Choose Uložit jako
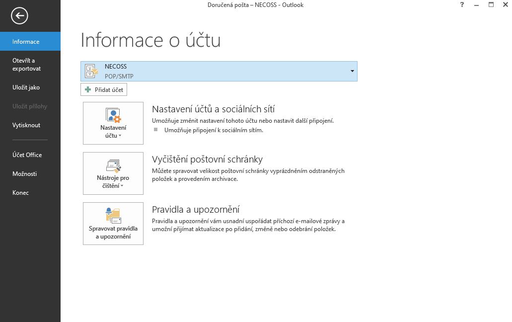The width and height of the screenshot is (512, 322). [30, 87]
